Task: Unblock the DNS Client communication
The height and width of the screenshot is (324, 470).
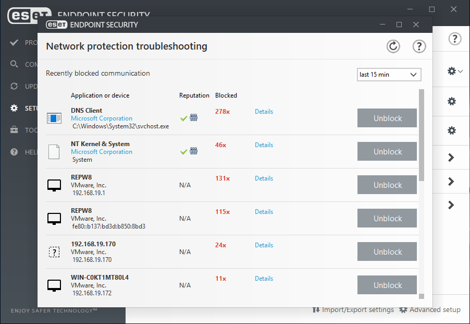Action: (387, 118)
